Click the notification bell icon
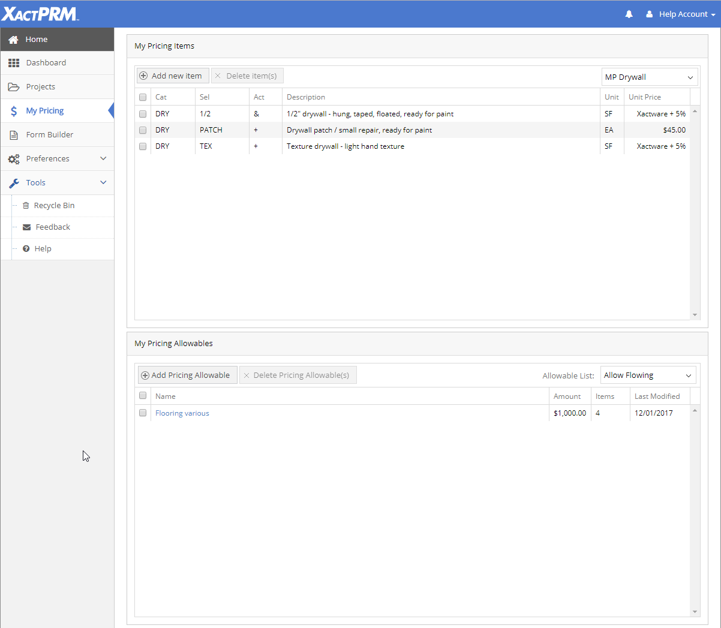 click(x=629, y=14)
